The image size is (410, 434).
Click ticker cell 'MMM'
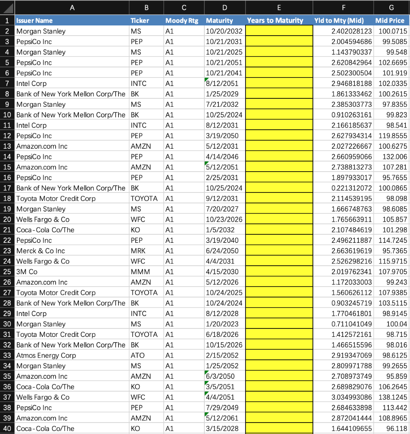(x=146, y=272)
